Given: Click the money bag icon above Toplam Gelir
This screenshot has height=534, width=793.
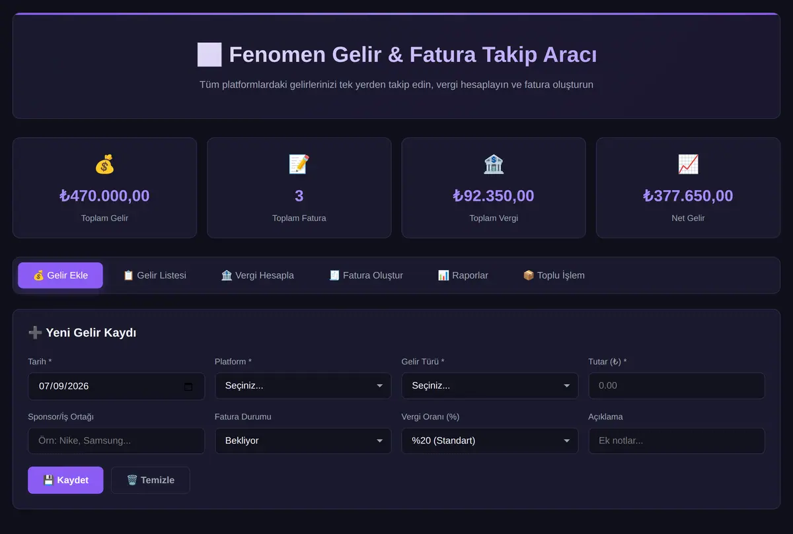Looking at the screenshot, I should coord(104,164).
